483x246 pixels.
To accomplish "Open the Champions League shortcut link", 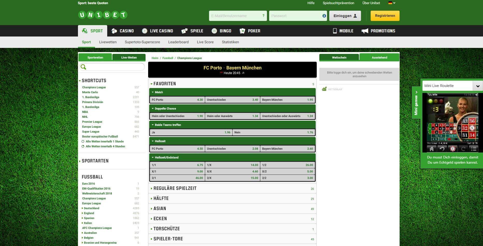I will [94, 87].
